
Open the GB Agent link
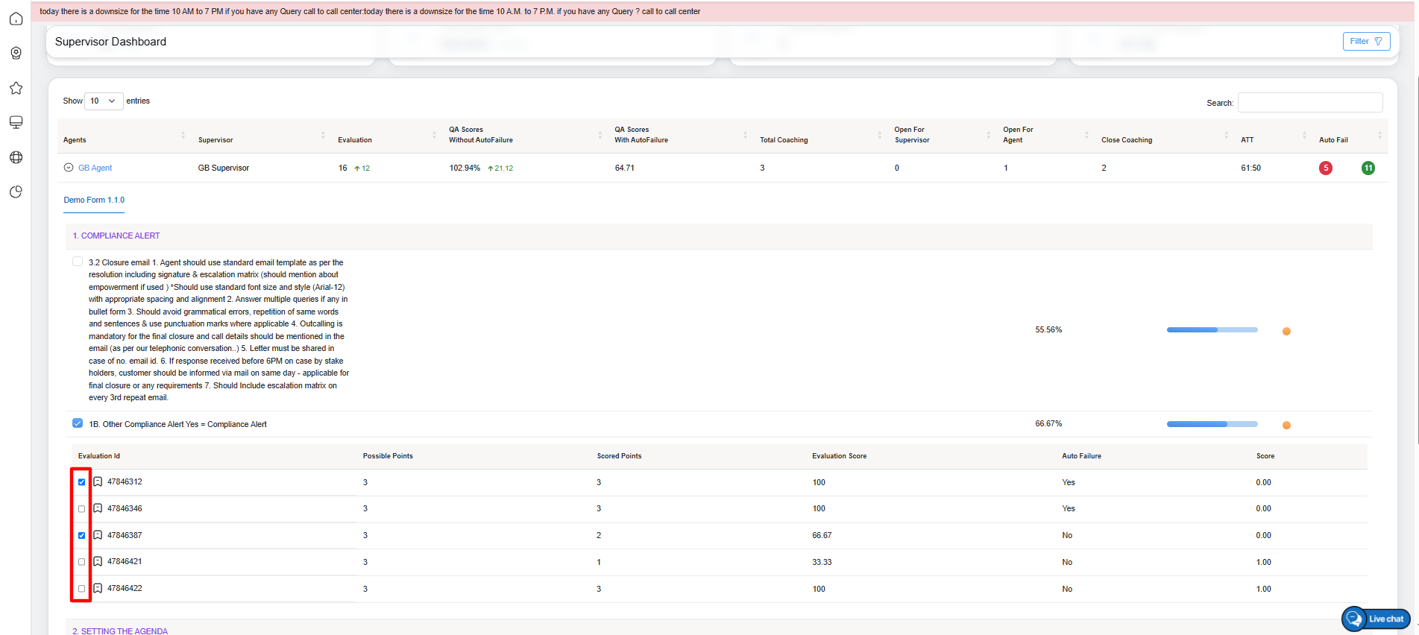tap(95, 168)
